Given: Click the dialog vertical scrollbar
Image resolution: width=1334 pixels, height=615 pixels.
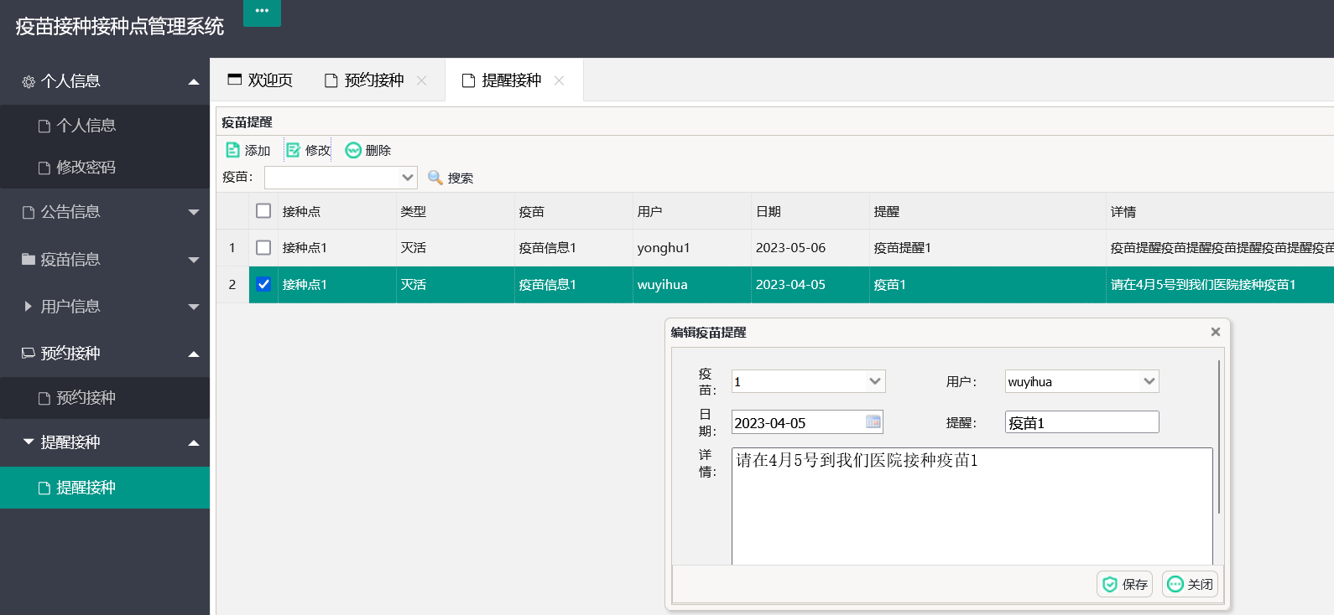Looking at the screenshot, I should point(1218,436).
